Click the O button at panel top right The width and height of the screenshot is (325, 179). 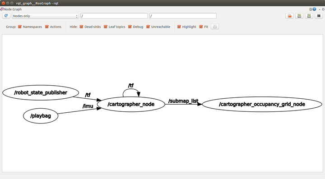[x=323, y=9]
